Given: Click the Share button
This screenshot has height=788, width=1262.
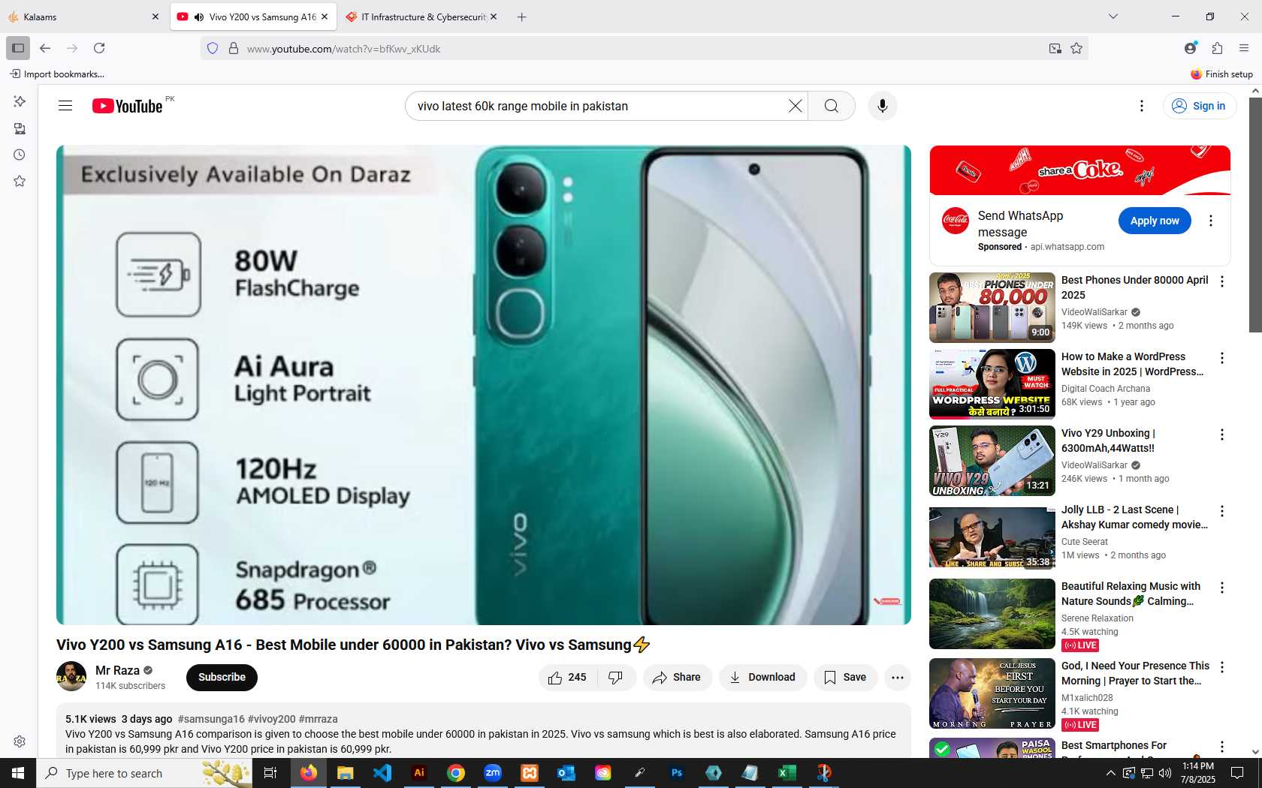Looking at the screenshot, I should click(677, 677).
